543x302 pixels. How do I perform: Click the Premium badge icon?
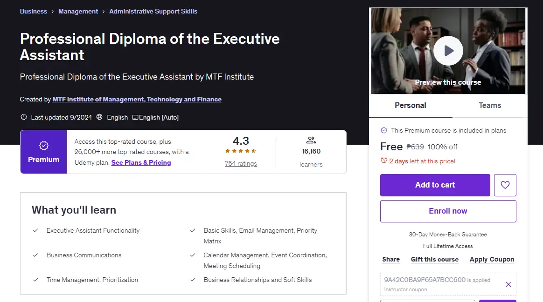click(x=44, y=146)
